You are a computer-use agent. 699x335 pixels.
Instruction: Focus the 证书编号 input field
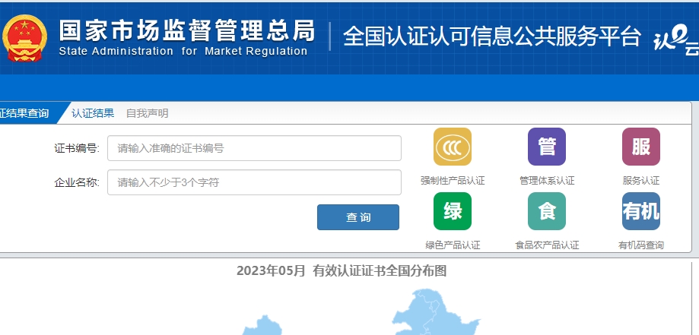[x=254, y=148]
